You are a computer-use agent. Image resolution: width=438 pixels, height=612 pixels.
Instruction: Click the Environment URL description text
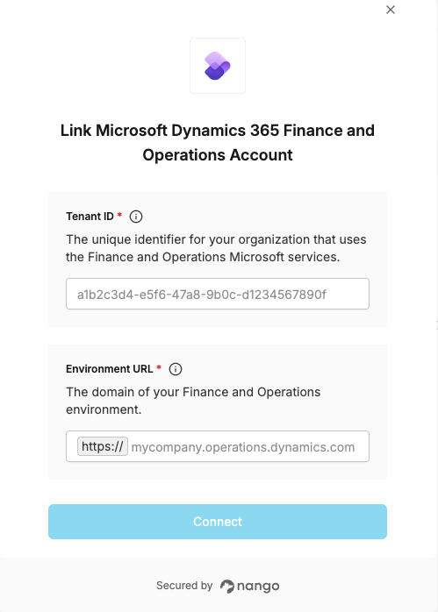(x=193, y=401)
